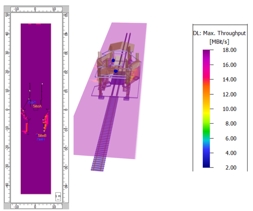
Task: Click the SiteA label on the 2D map
Action: (37, 106)
